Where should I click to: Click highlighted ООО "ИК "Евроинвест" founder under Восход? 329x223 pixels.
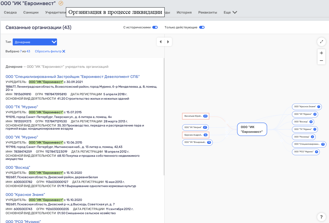point(46,173)
